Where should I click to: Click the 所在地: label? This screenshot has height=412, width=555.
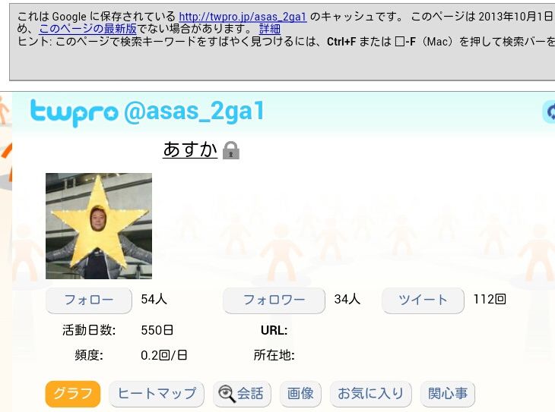(274, 355)
